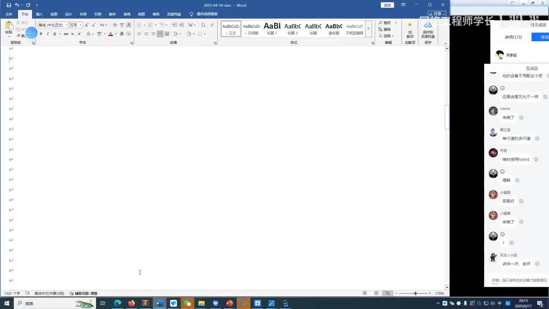Open File Explorer from the taskbar
This screenshot has height=309, width=549.
201,303
